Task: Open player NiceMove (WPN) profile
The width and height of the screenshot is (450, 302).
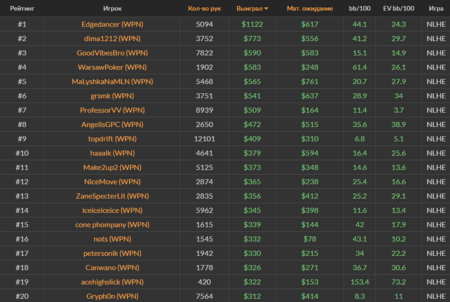Action: click(113, 182)
